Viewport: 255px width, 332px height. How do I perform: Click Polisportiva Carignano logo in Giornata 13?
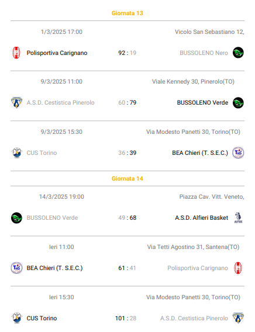(x=16, y=53)
